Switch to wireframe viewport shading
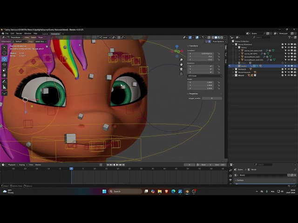This screenshot has height=223, width=298. tap(213, 38)
